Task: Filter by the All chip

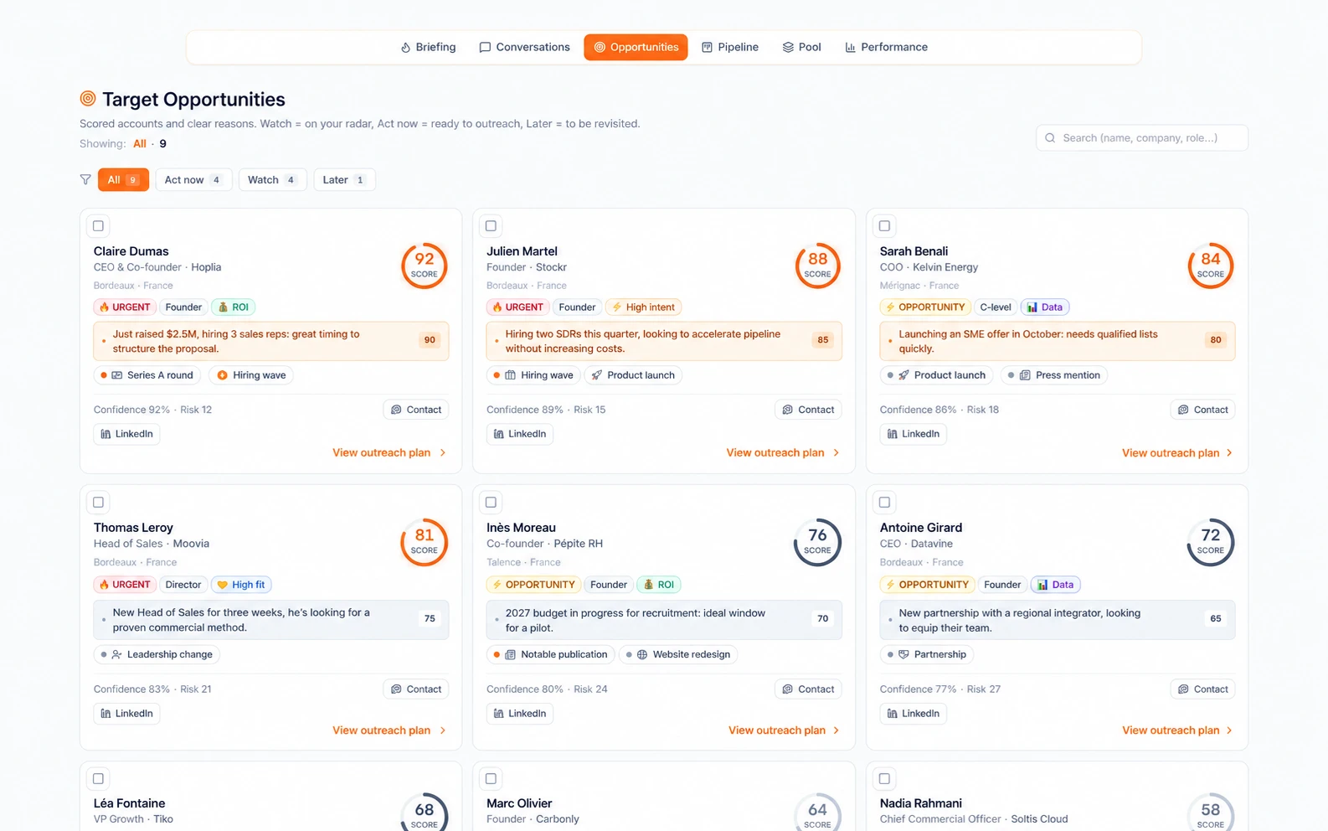Action: point(123,180)
